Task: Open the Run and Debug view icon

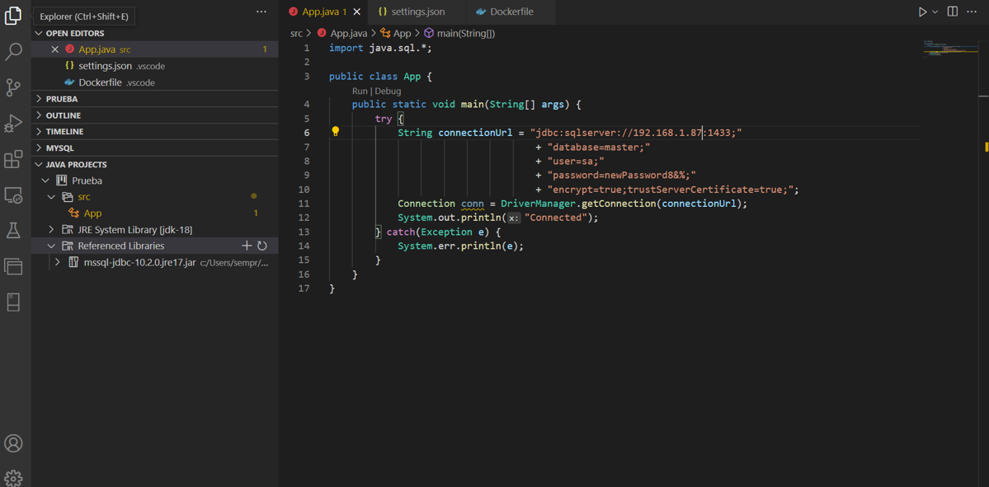Action: coord(13,124)
